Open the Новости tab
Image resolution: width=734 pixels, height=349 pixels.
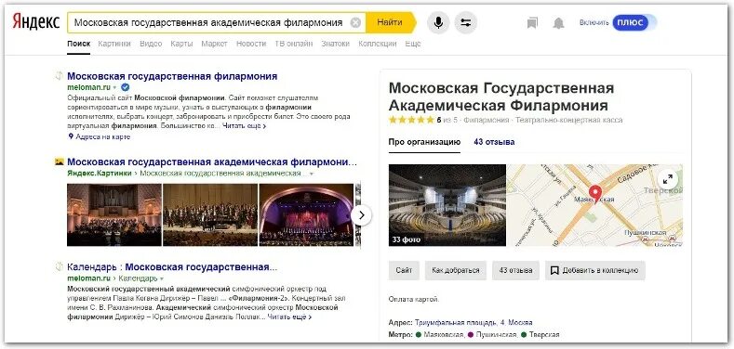coord(251,44)
